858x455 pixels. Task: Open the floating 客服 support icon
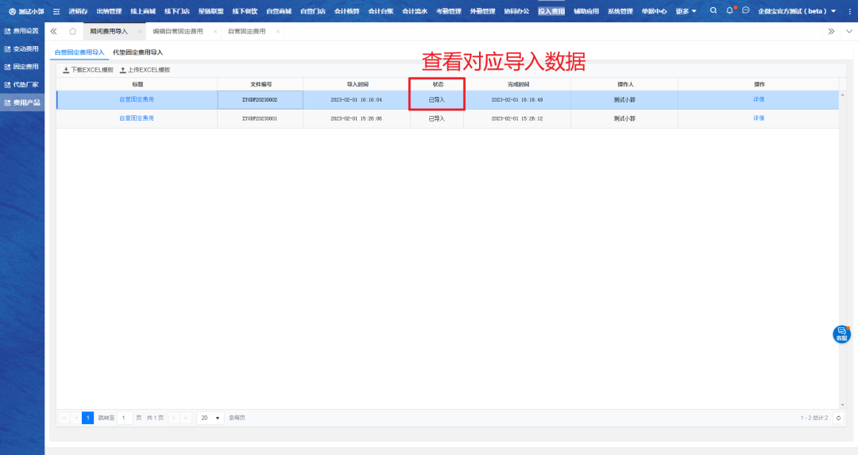point(841,334)
